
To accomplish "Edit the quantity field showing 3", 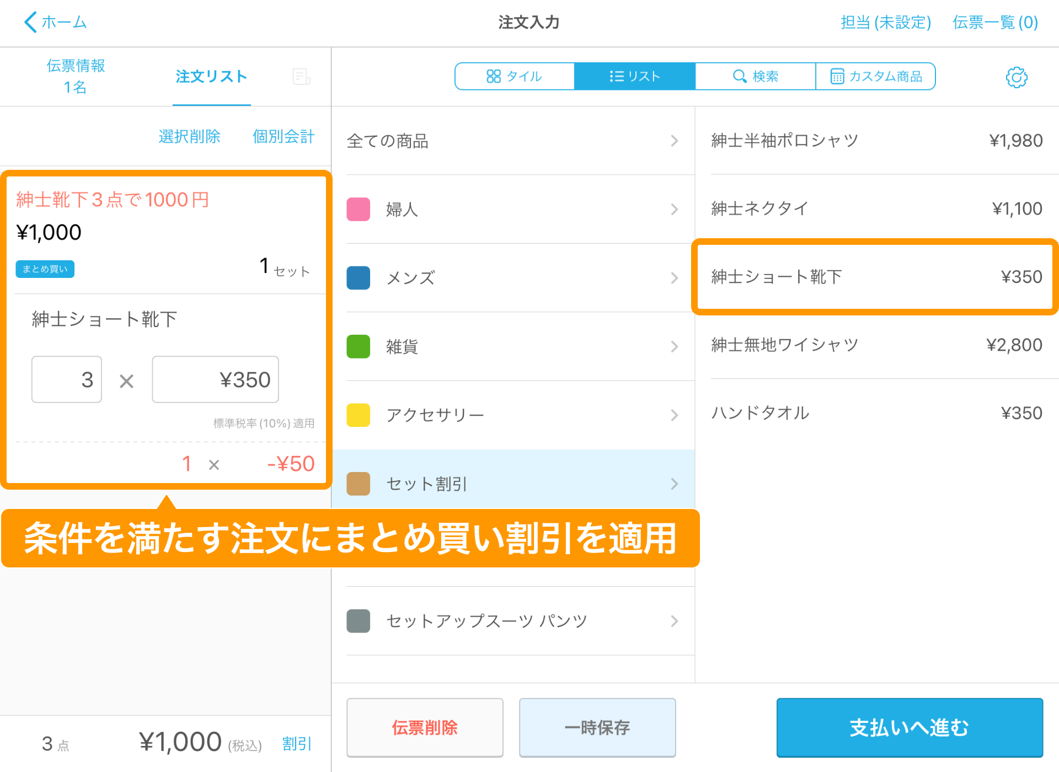I will tap(67, 379).
